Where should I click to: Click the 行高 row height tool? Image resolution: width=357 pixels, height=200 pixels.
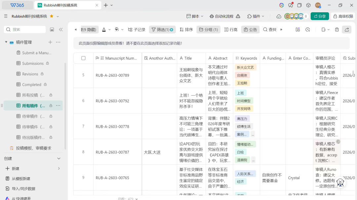tap(231, 30)
